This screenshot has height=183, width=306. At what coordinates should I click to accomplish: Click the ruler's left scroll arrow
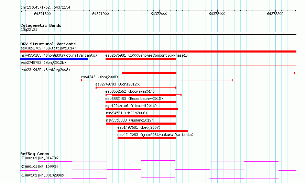click(x=21, y=11)
